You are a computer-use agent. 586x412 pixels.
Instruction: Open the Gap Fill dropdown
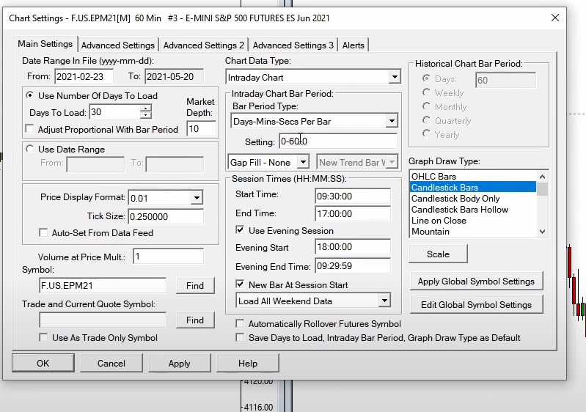point(304,163)
